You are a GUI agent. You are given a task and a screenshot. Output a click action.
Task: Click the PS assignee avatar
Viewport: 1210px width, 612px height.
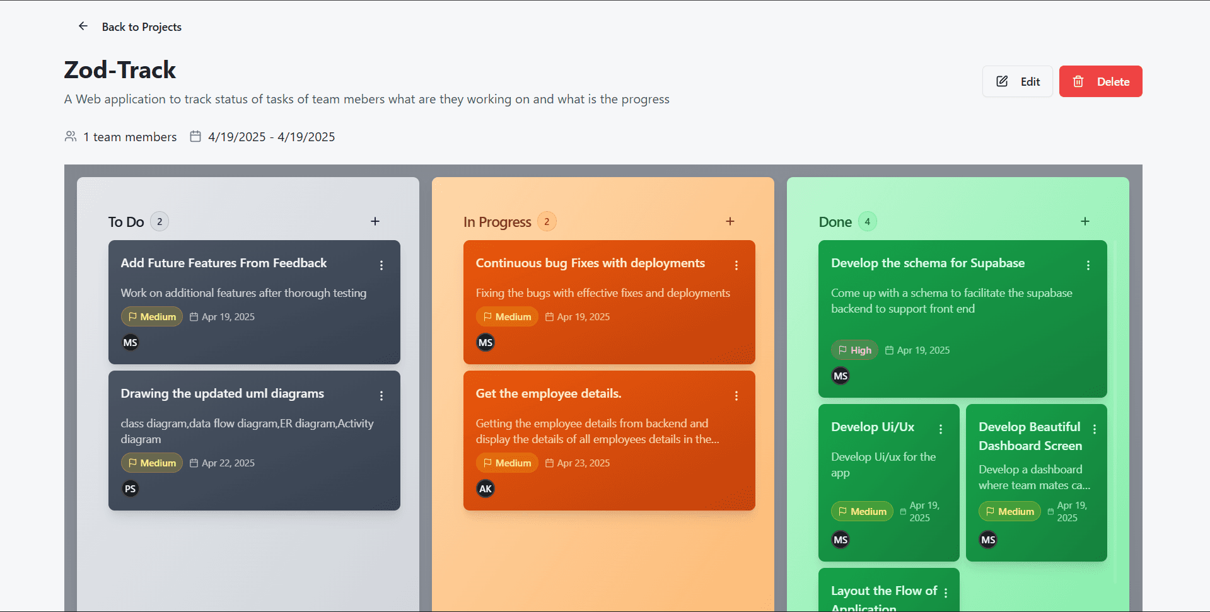(x=131, y=489)
